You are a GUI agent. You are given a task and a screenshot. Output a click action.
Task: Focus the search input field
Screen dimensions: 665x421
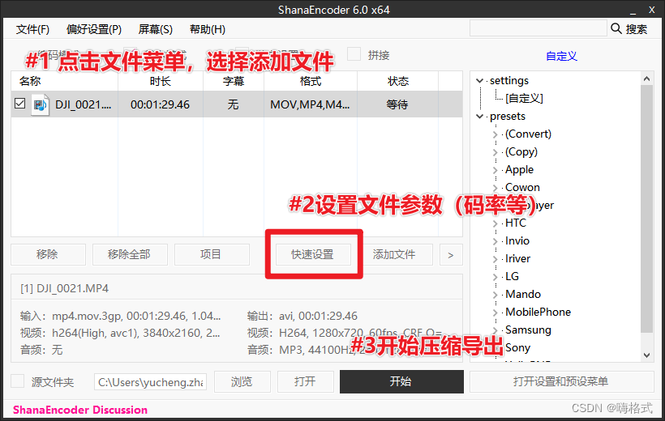coord(538,28)
